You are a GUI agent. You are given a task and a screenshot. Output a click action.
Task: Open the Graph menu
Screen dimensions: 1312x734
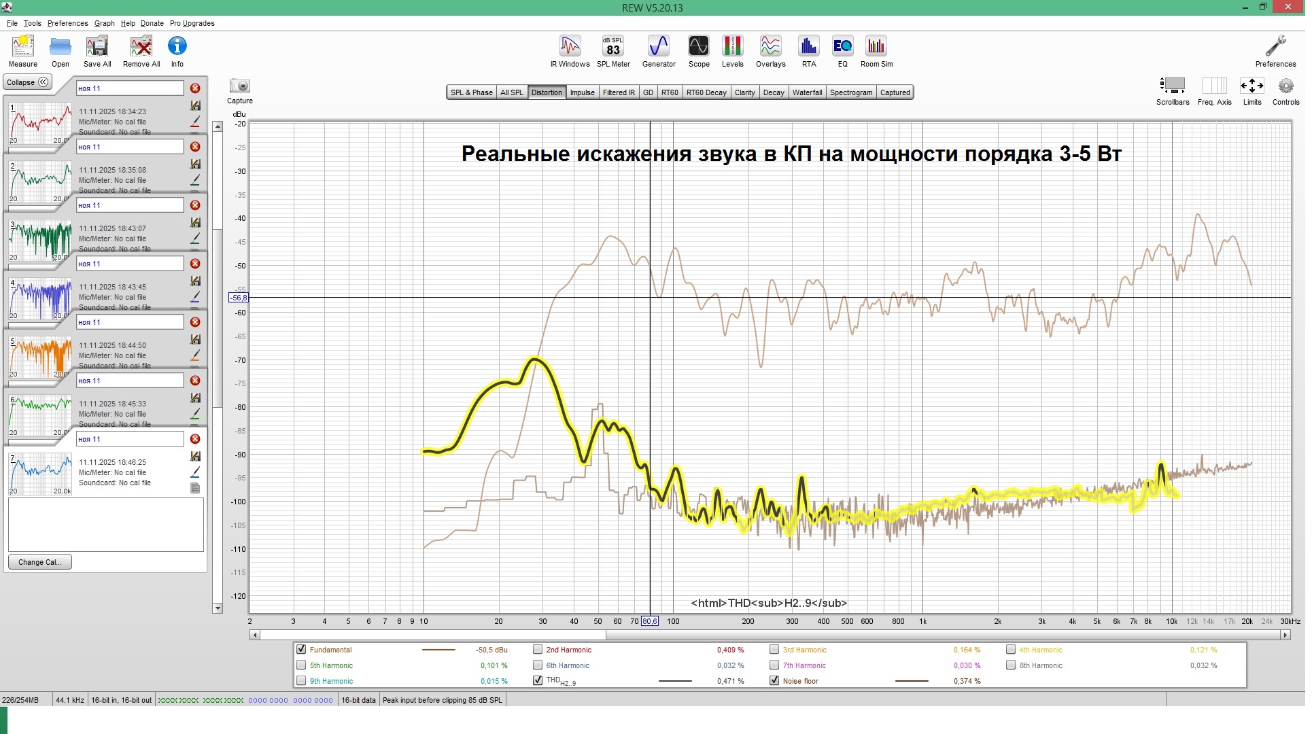104,23
